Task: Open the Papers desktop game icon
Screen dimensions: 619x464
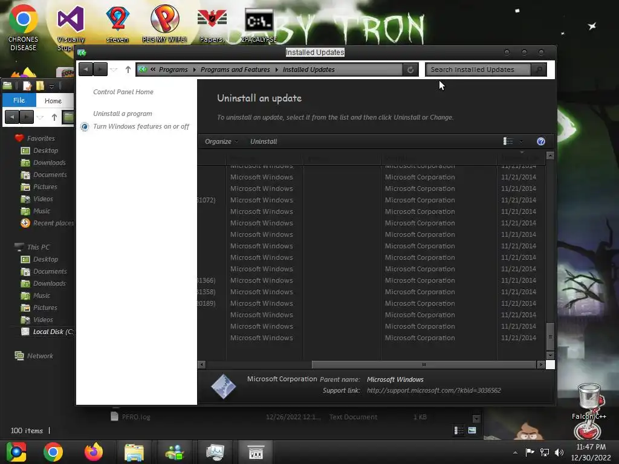Action: pos(212,25)
